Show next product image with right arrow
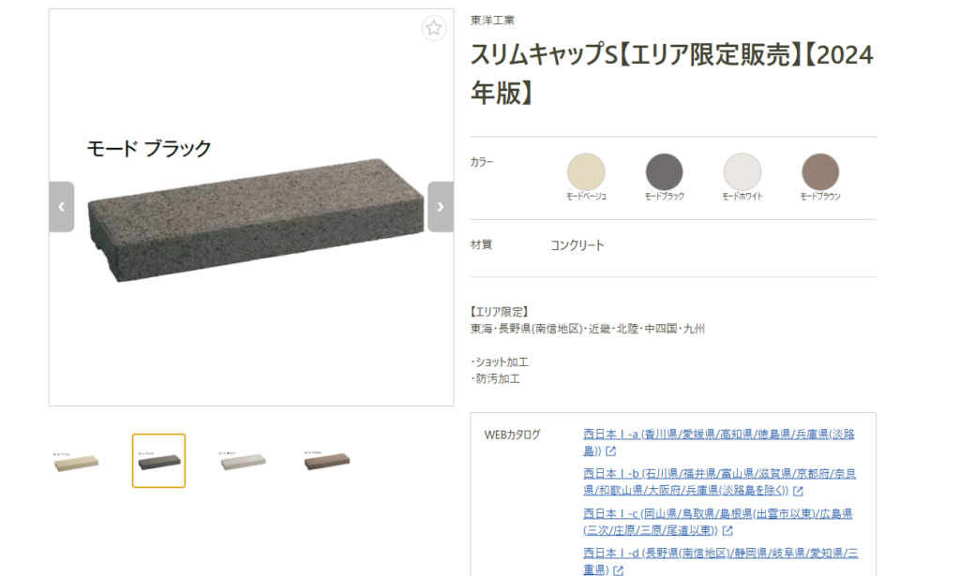This screenshot has height=576, width=960. (x=441, y=207)
